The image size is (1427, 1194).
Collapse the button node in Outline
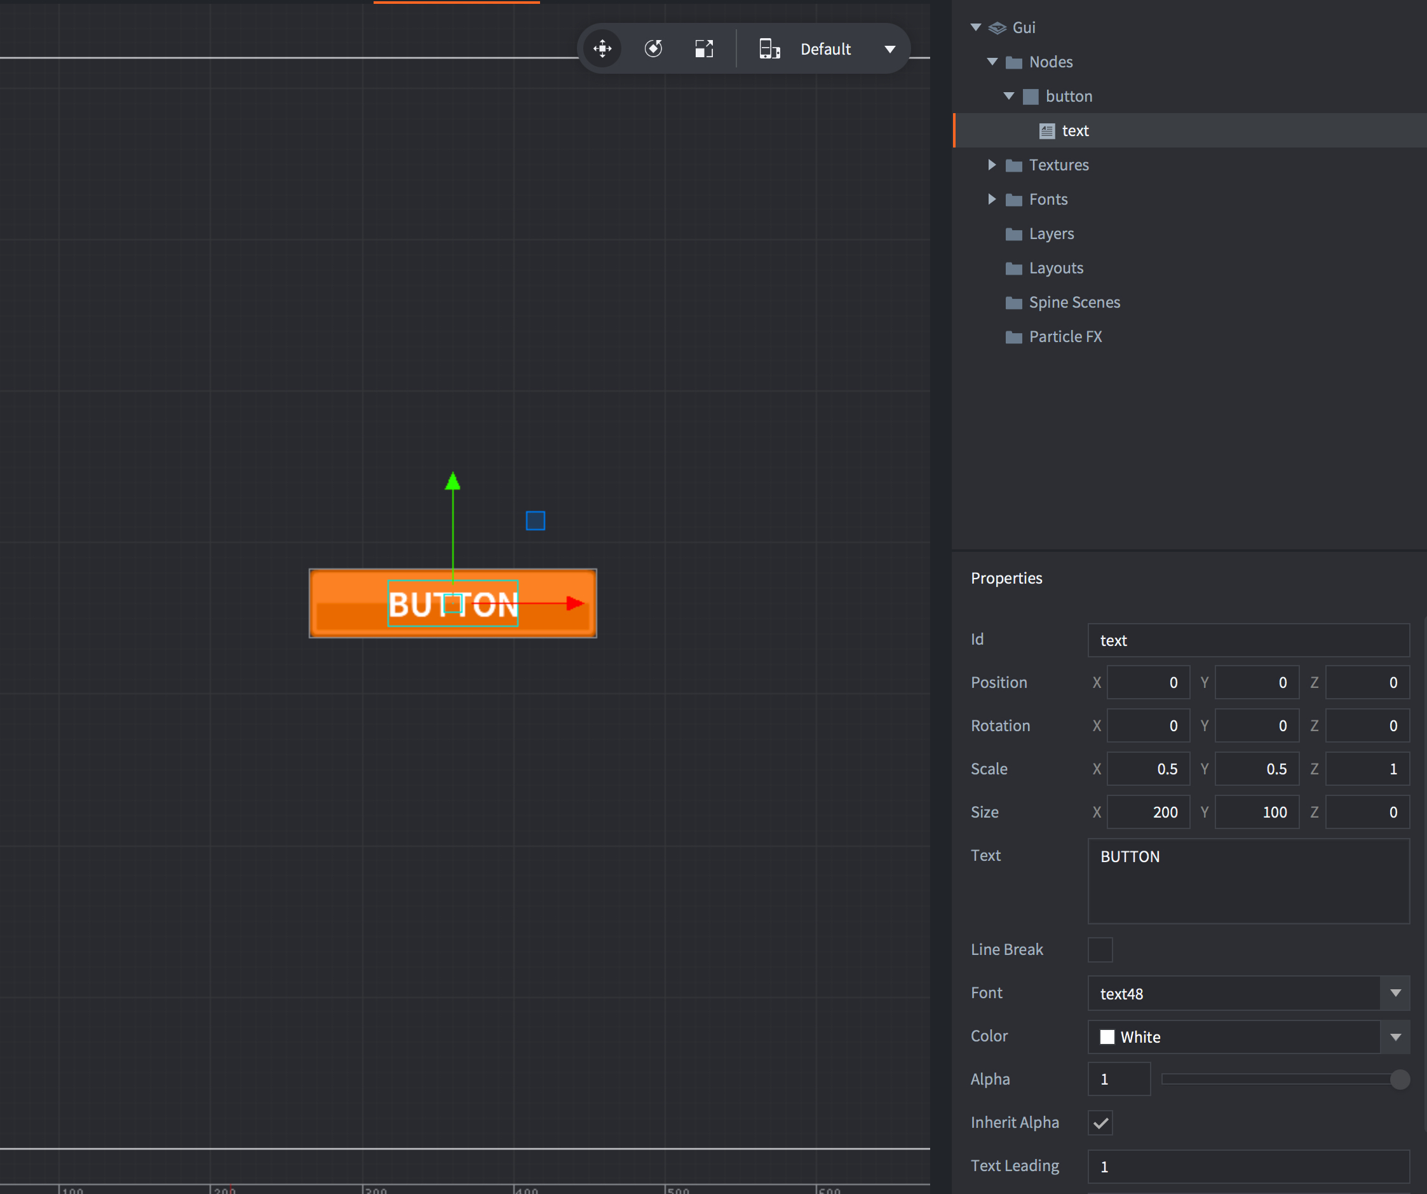pyautogui.click(x=1009, y=96)
